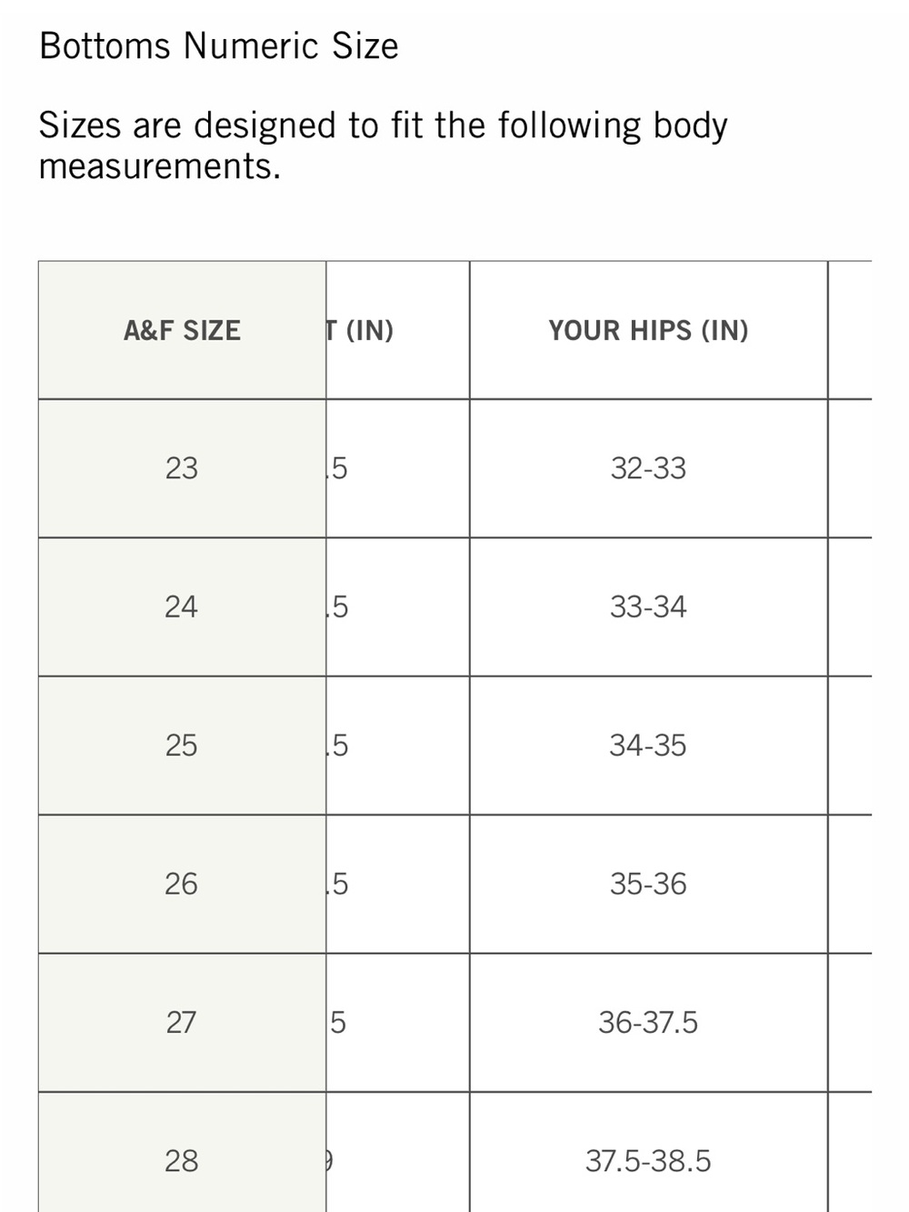The height and width of the screenshot is (1212, 909).
Task: Select the YOUR HIPS (IN) column header
Action: tap(648, 330)
